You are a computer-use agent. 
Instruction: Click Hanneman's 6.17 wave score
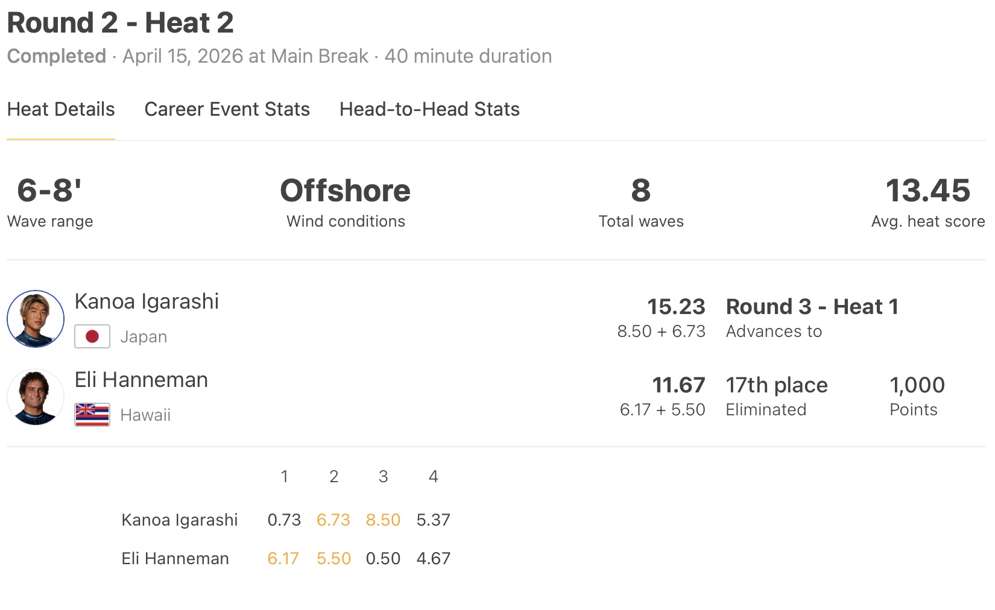(x=283, y=558)
